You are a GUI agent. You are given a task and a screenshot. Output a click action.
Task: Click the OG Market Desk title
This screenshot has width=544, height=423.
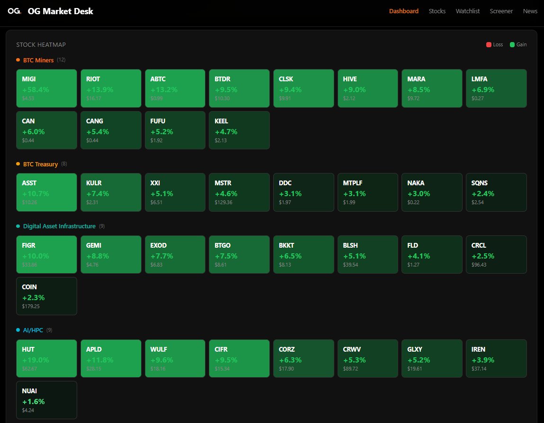click(60, 11)
